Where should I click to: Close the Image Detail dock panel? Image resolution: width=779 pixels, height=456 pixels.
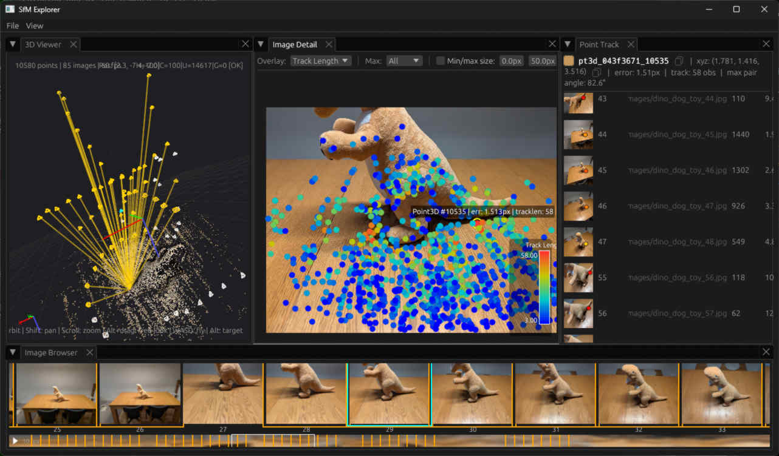(x=552, y=44)
